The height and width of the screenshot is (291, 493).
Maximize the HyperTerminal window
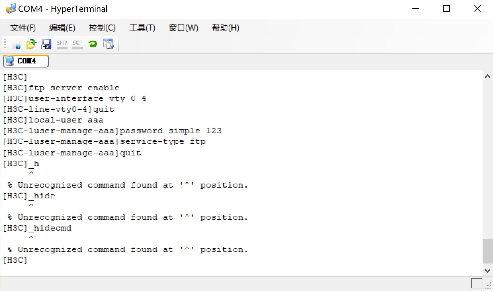coord(446,9)
